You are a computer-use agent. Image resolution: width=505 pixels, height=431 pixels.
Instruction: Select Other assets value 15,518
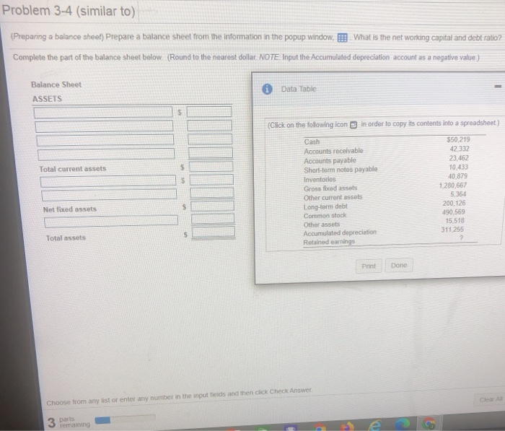(x=454, y=221)
